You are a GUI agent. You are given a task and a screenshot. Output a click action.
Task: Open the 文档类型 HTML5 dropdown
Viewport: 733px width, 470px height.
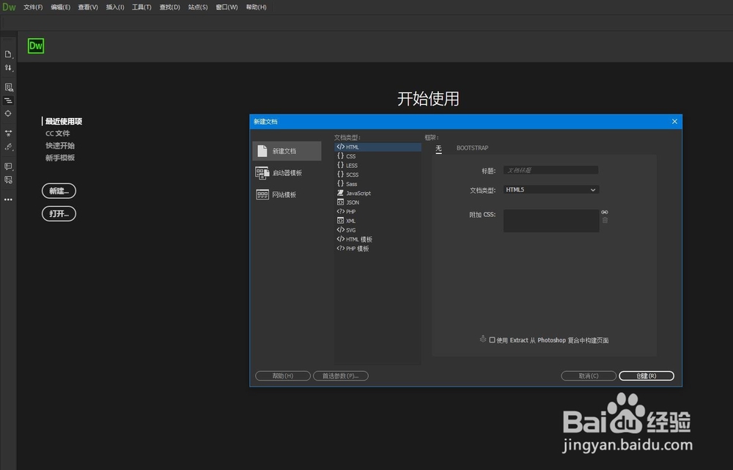point(550,189)
